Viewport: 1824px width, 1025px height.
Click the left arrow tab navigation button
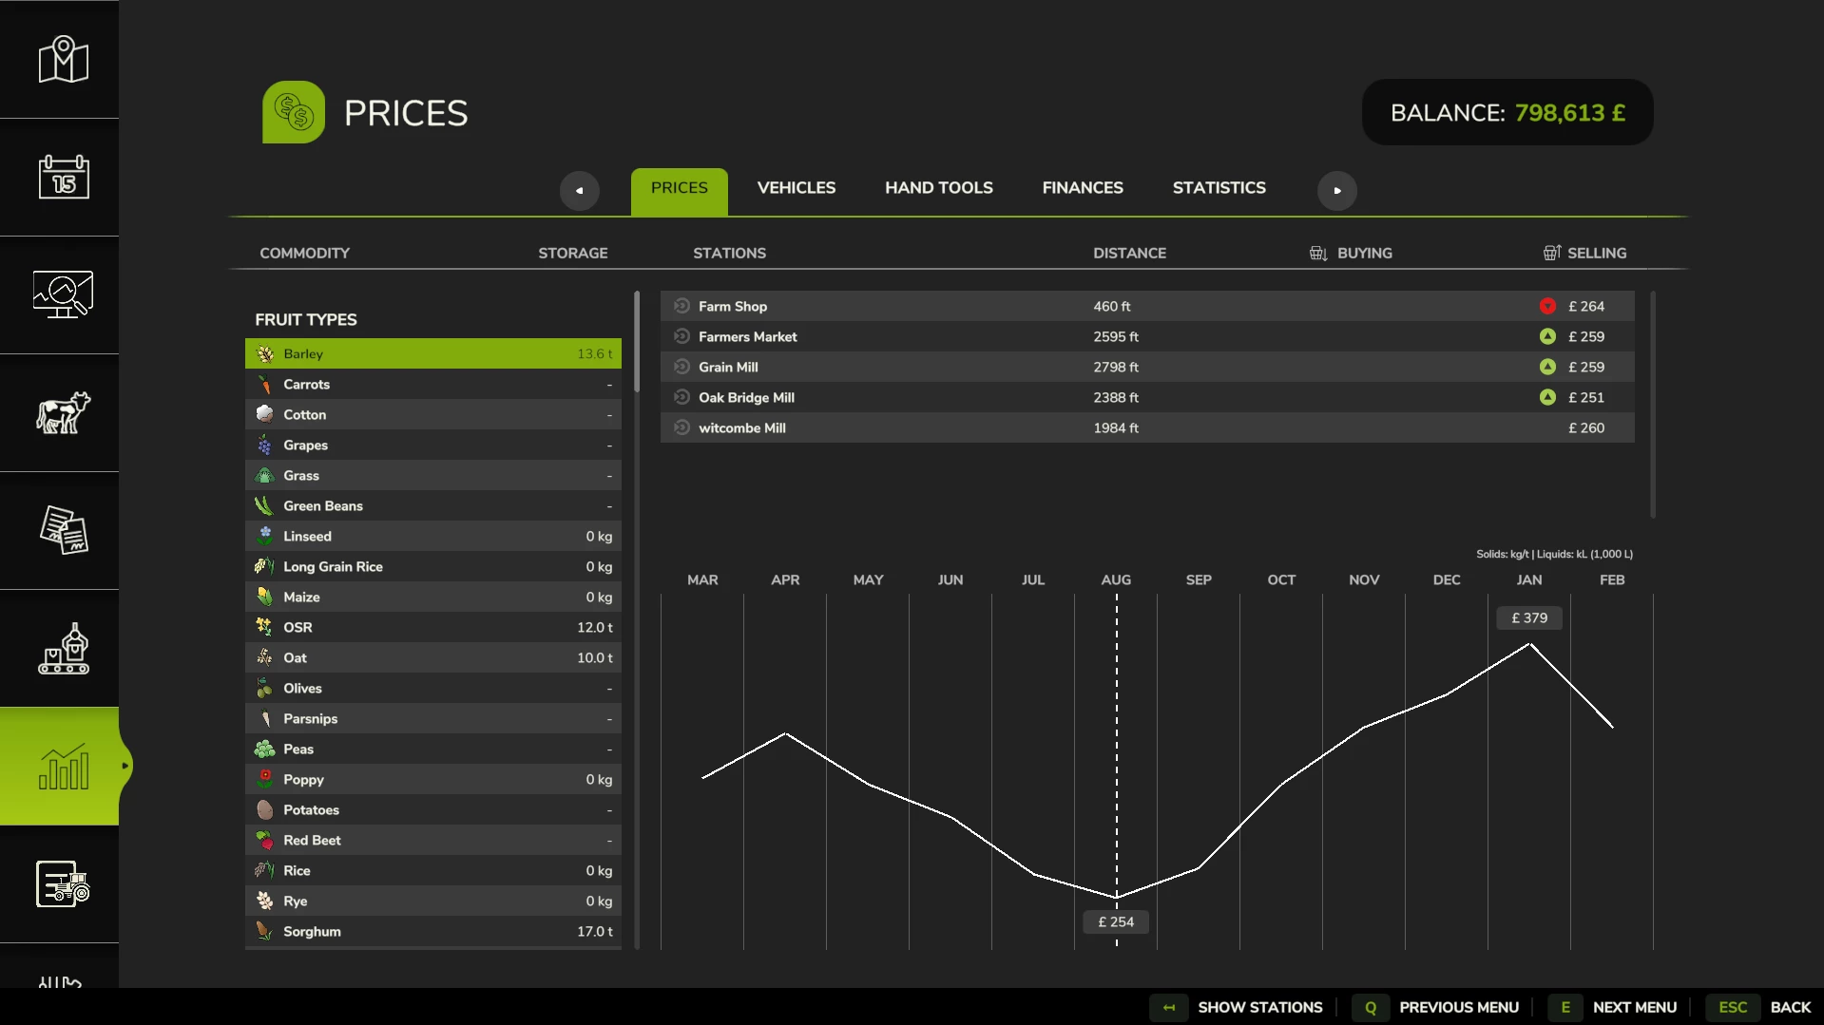579,190
